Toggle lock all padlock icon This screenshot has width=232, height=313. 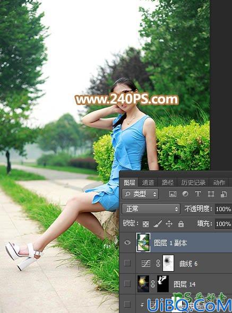[x=181, y=224]
